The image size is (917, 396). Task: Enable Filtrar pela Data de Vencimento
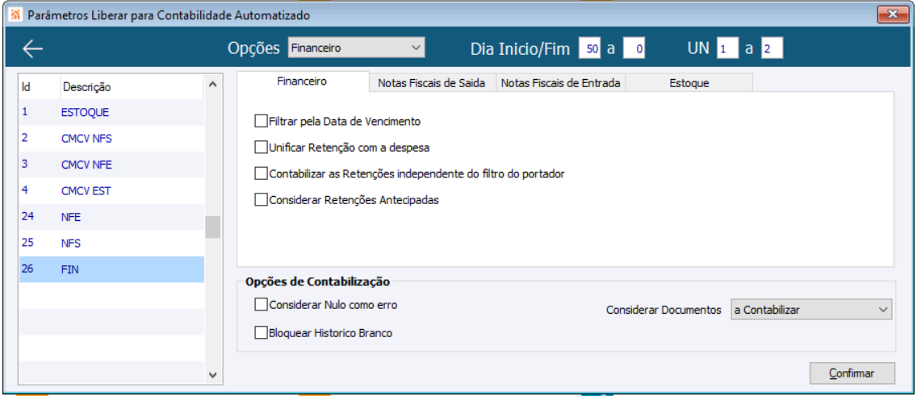click(261, 122)
